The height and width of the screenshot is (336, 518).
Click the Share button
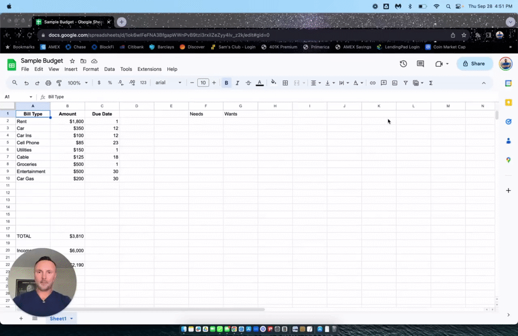pyautogui.click(x=474, y=64)
